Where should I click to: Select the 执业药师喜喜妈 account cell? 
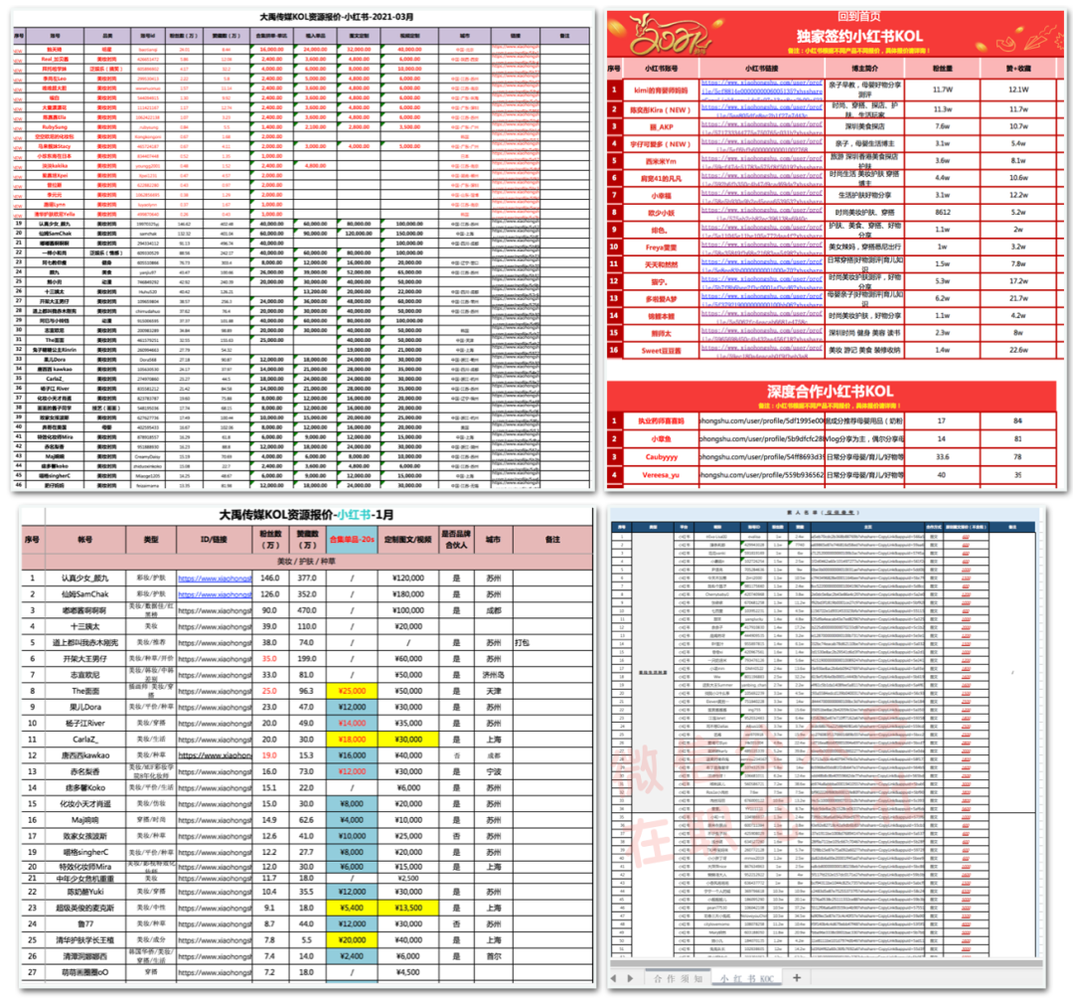coord(661,420)
